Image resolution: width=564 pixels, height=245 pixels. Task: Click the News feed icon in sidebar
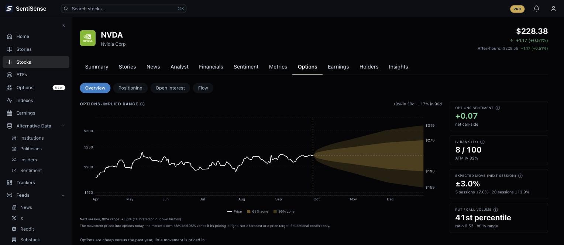pos(14,207)
